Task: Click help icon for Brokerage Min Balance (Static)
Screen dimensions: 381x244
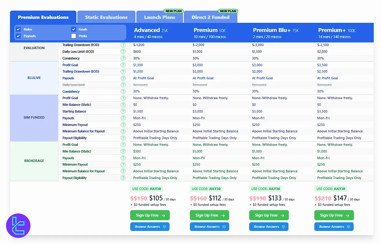Action: point(123,151)
